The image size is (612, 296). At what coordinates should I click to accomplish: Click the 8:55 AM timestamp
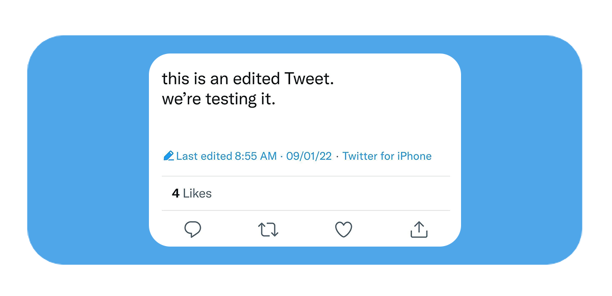[x=256, y=156]
